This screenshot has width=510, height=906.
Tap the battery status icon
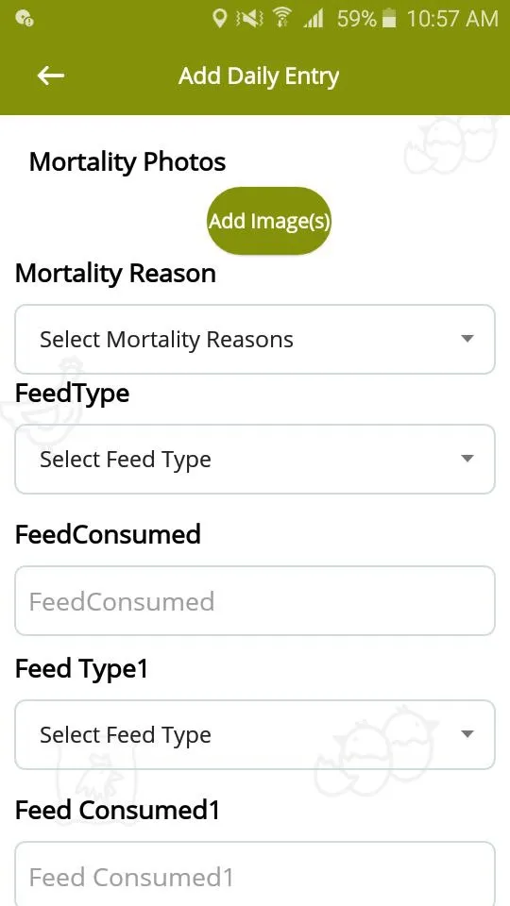click(389, 19)
